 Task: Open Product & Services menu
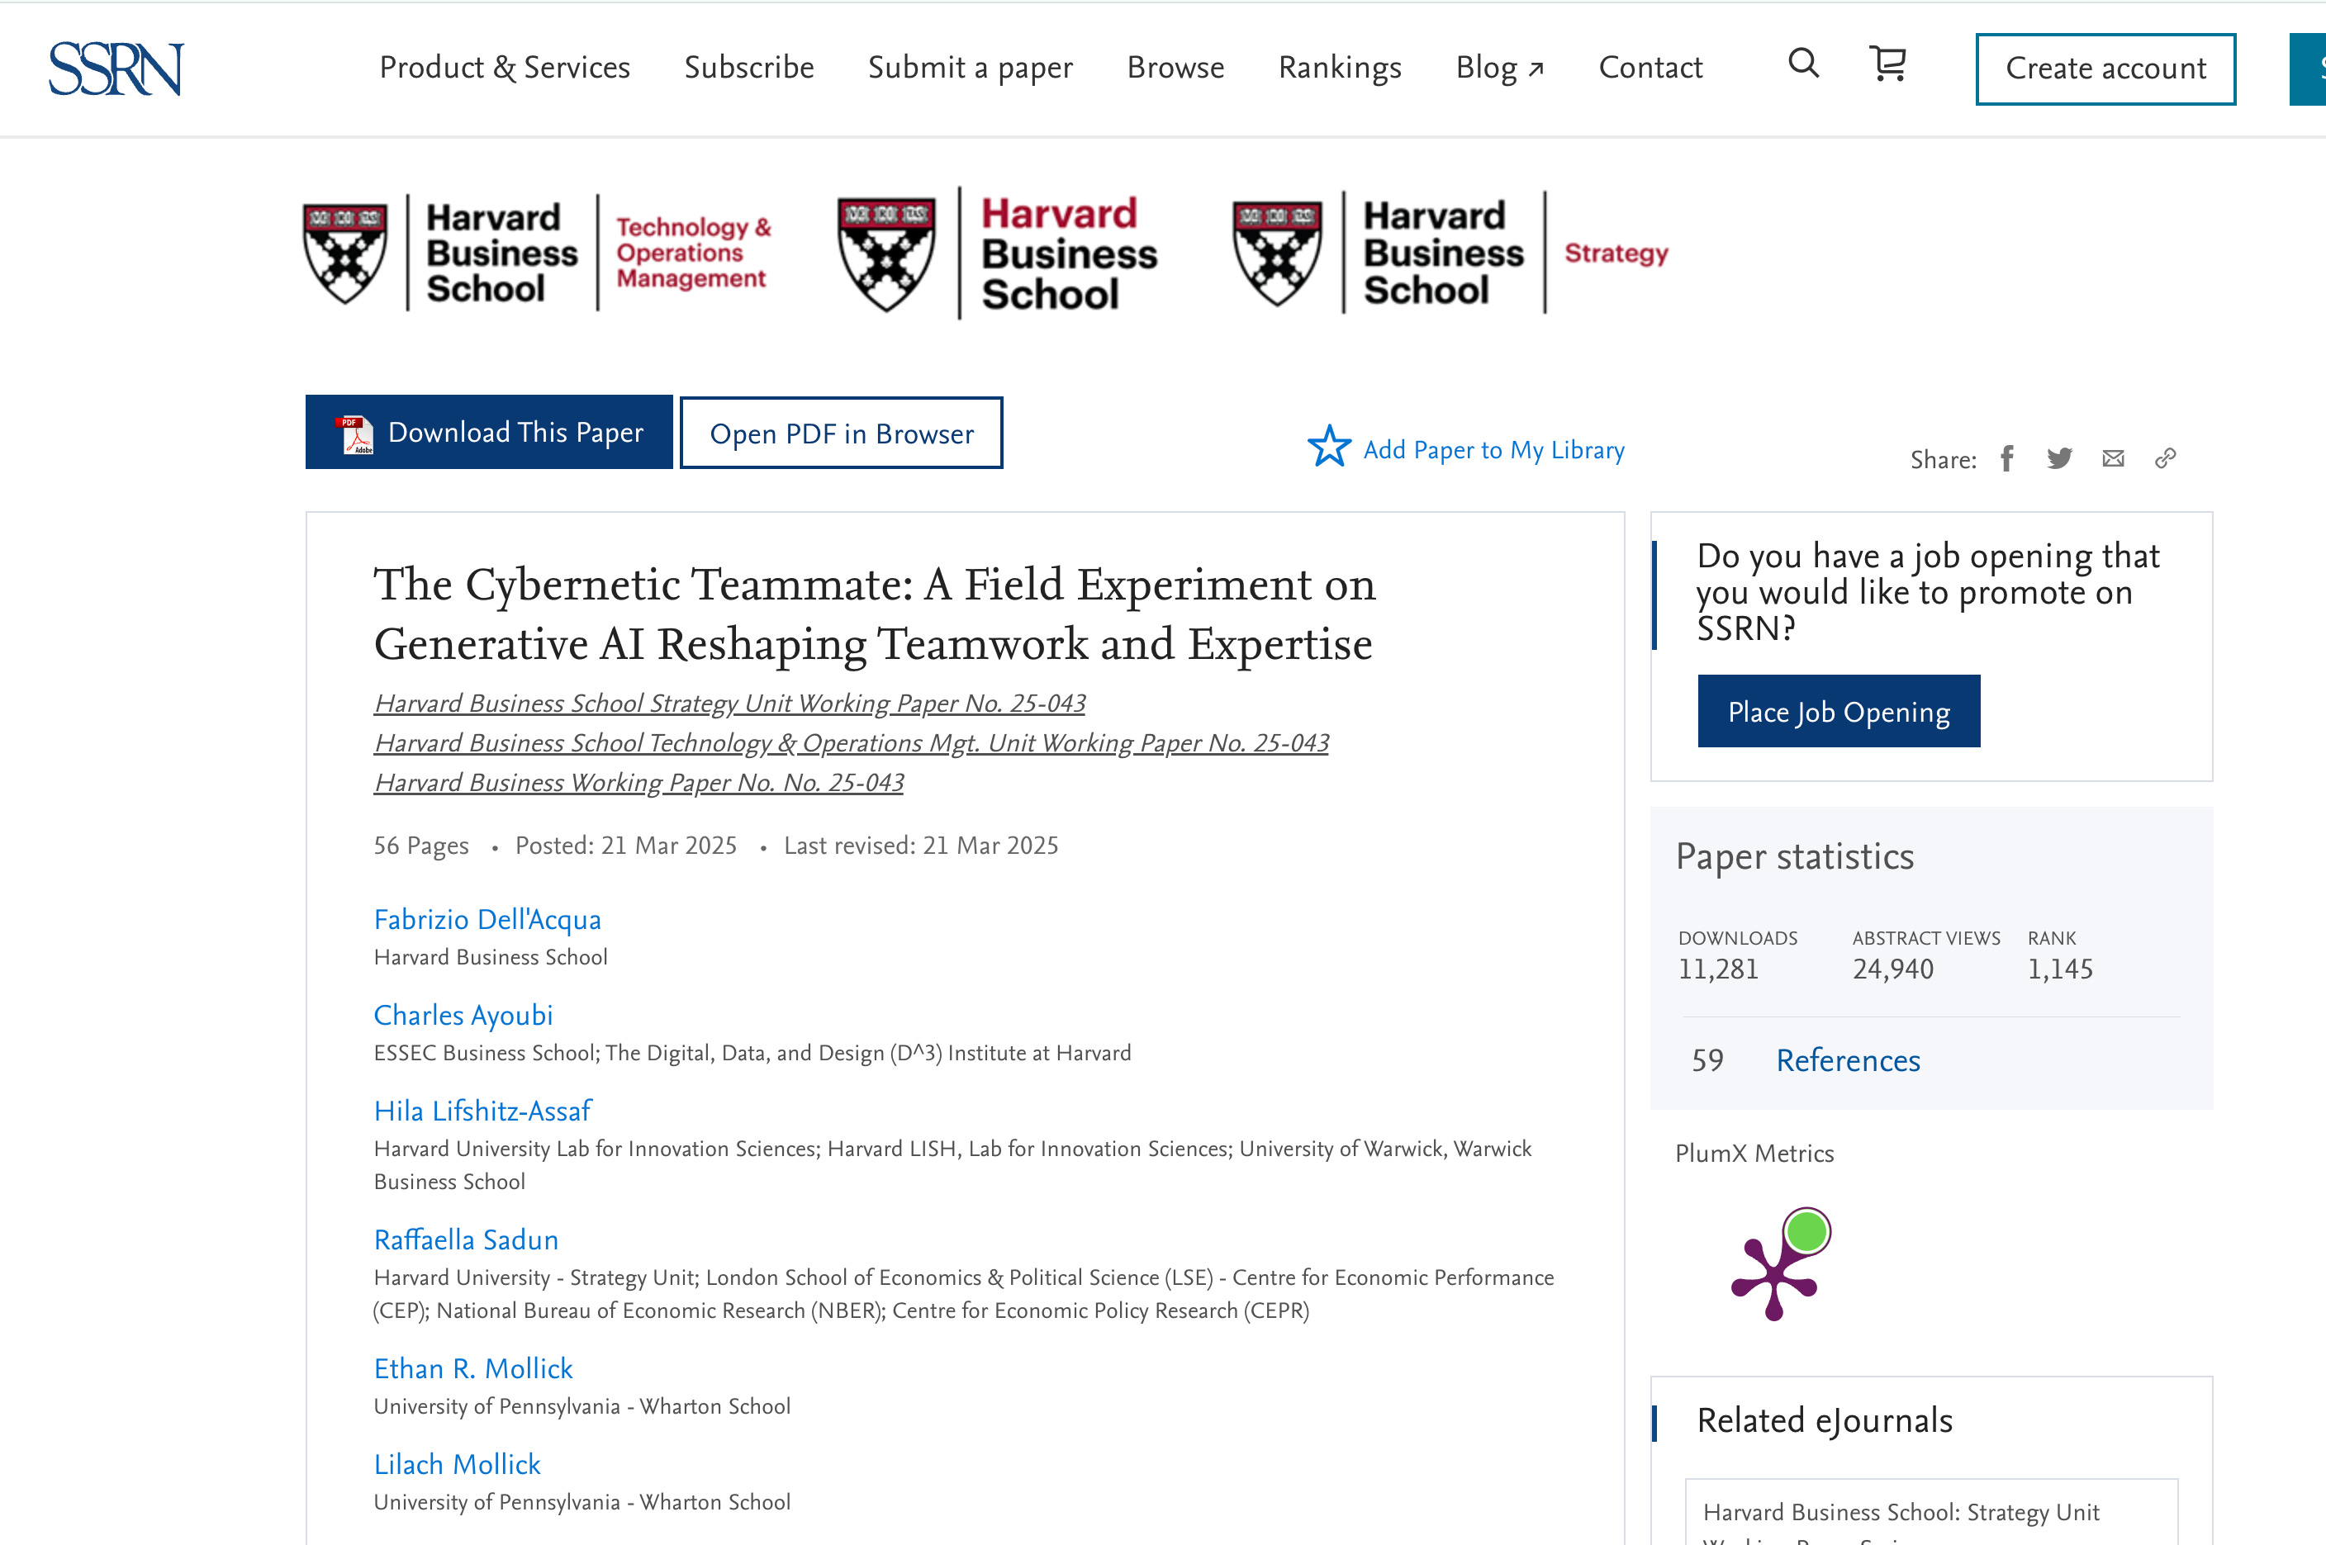[505, 67]
